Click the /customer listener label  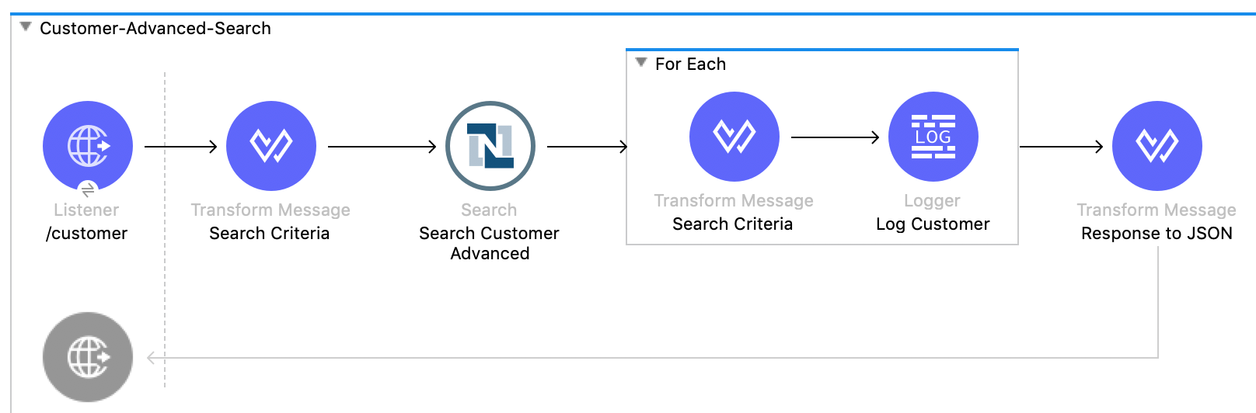87,234
